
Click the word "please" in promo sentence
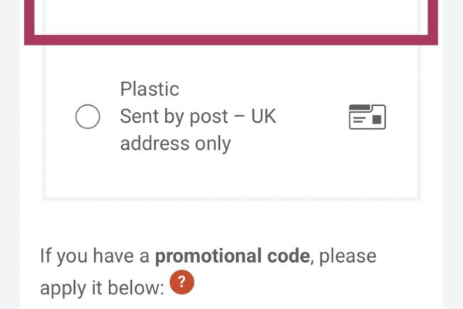[x=346, y=256]
